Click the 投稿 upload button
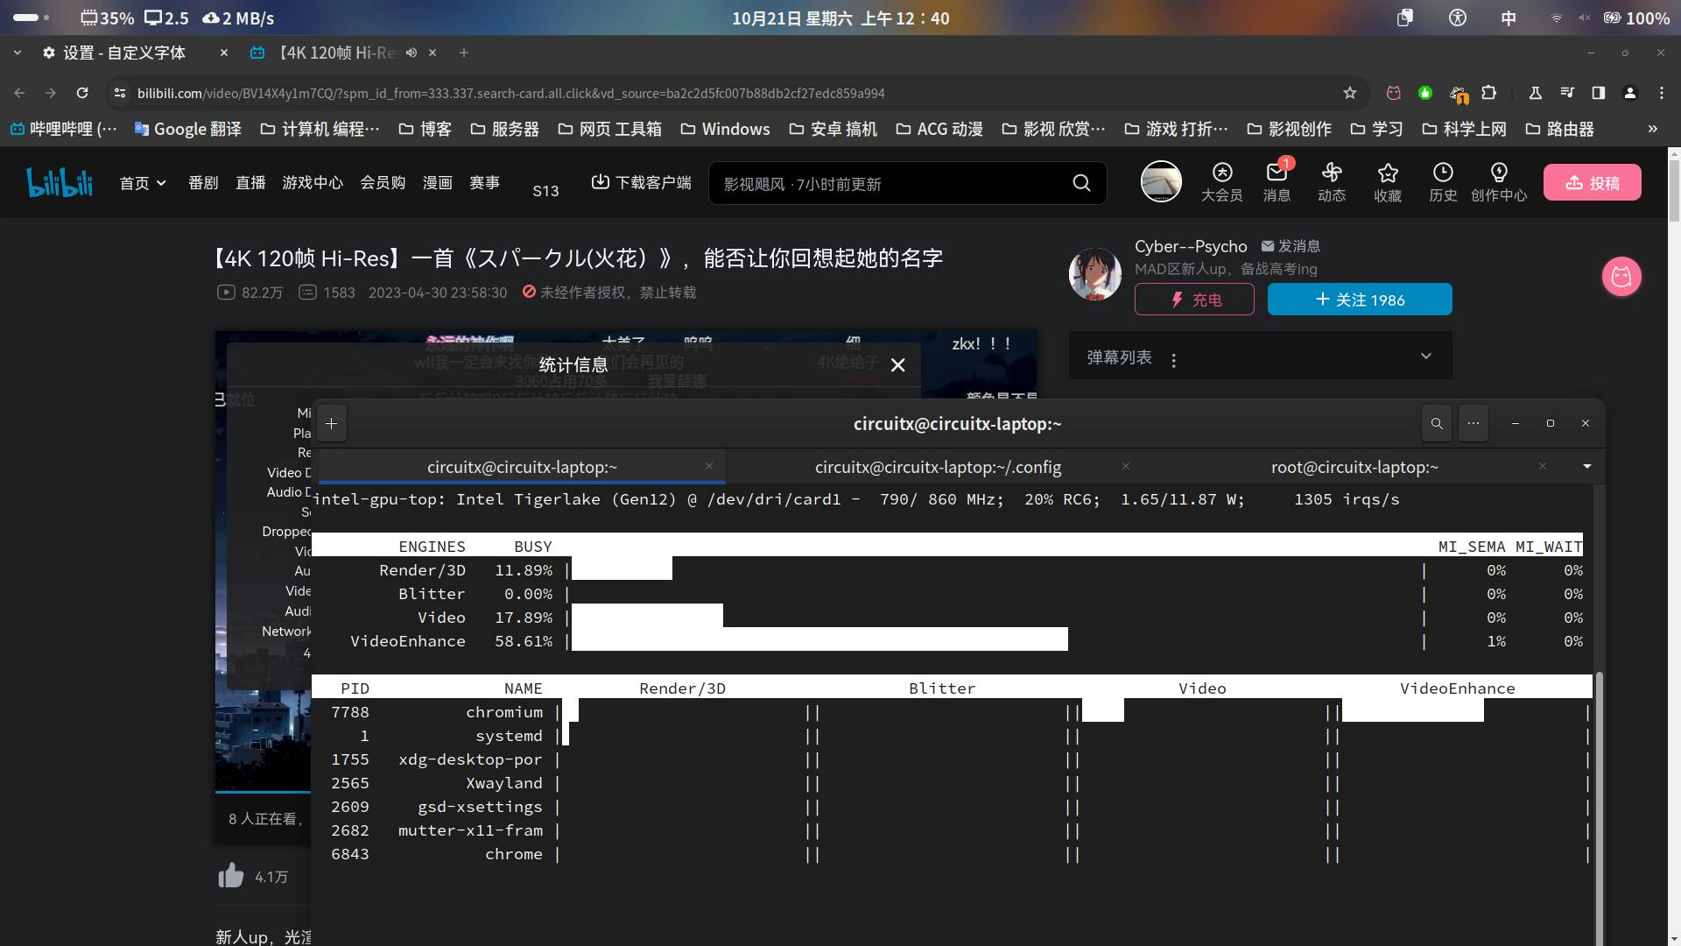Screen dimensions: 1681x946 (1592, 183)
